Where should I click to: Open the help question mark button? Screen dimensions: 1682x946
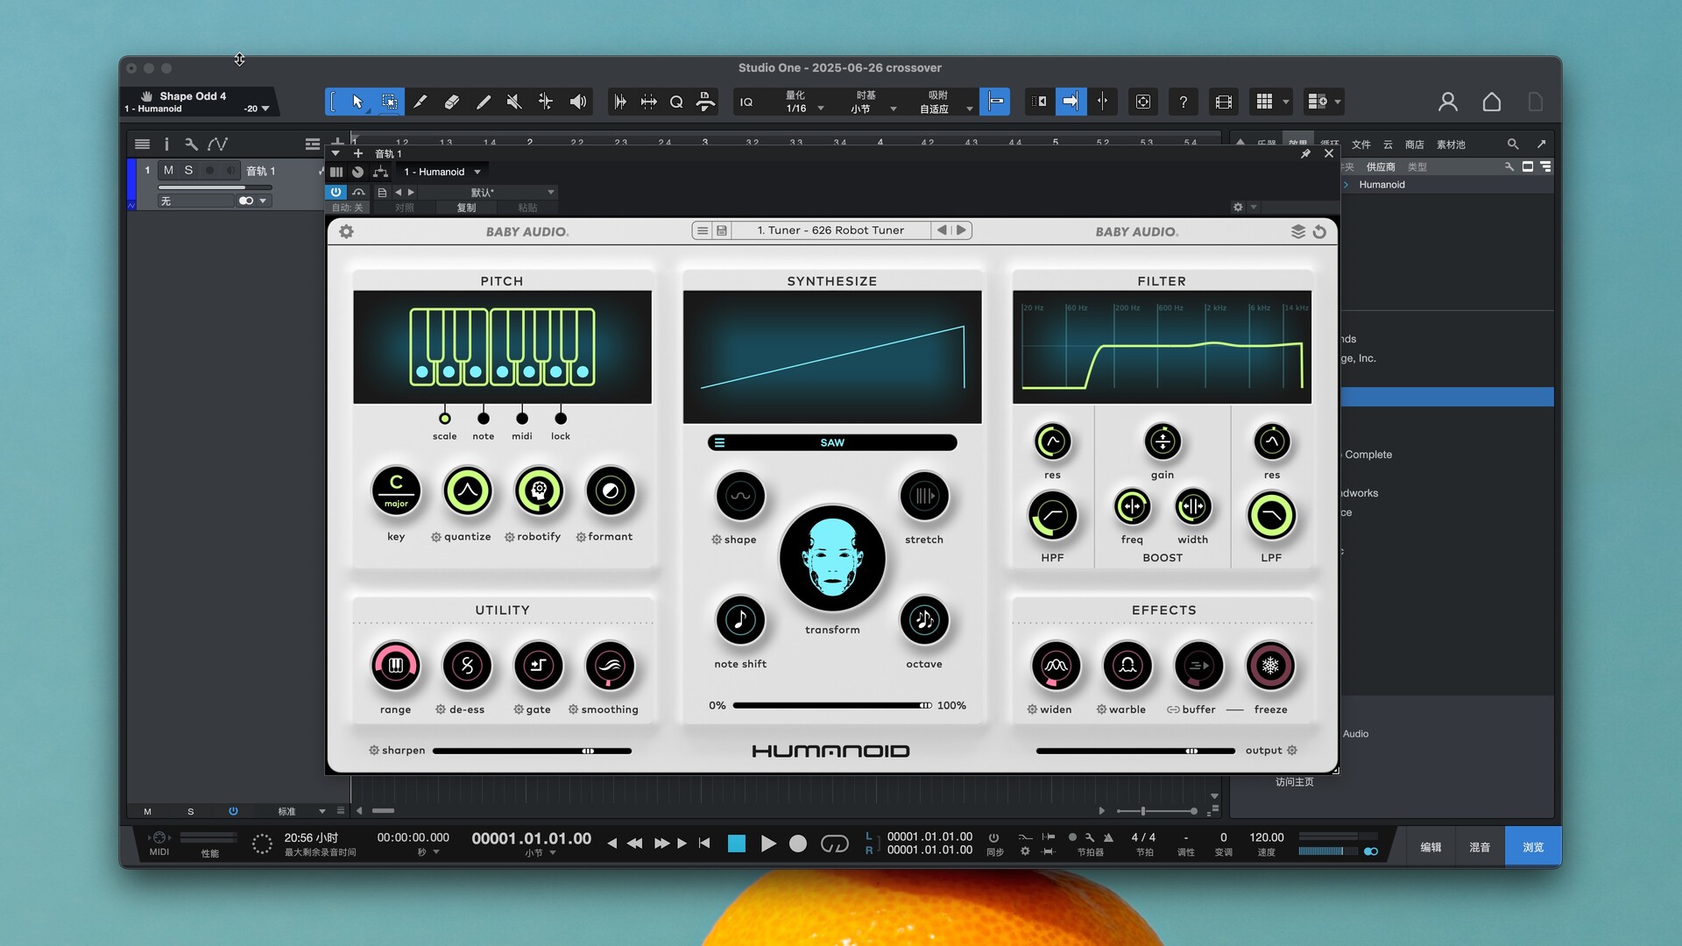[1183, 102]
